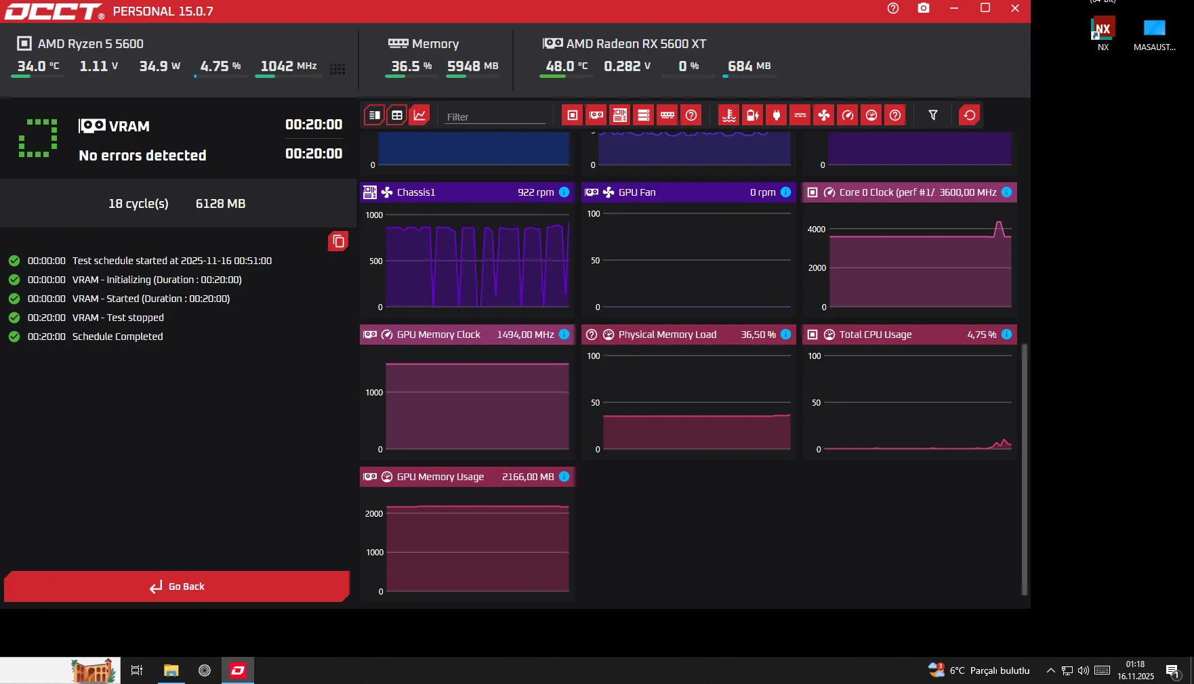Toggle the CPU sensor filter icon
1194x684 pixels.
[x=573, y=115]
